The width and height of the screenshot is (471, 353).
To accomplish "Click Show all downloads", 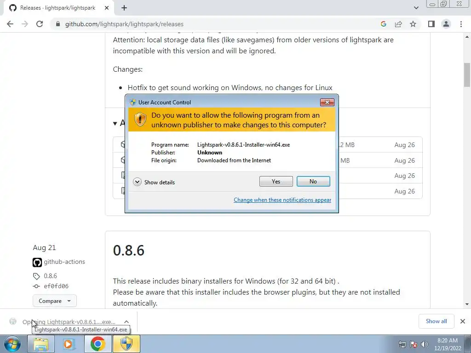I will pyautogui.click(x=436, y=321).
